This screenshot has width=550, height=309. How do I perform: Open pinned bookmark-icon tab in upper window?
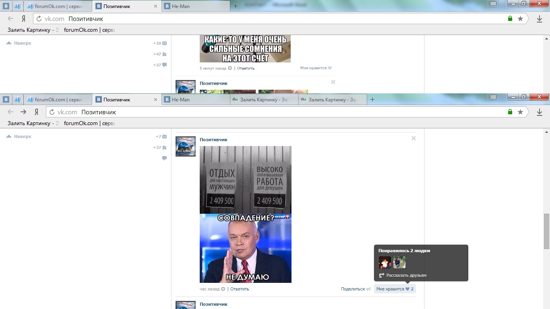pos(17,6)
